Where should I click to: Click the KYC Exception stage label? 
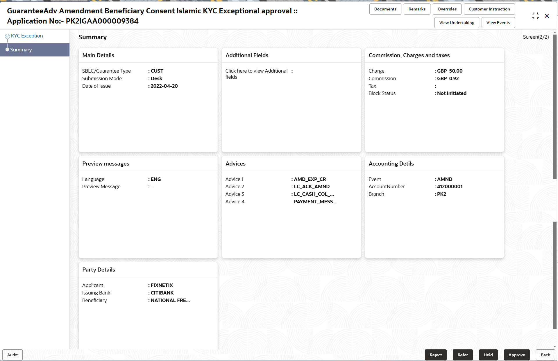click(27, 36)
